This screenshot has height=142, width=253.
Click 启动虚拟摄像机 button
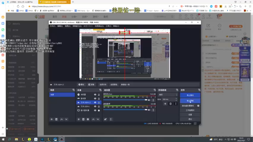click(188, 106)
